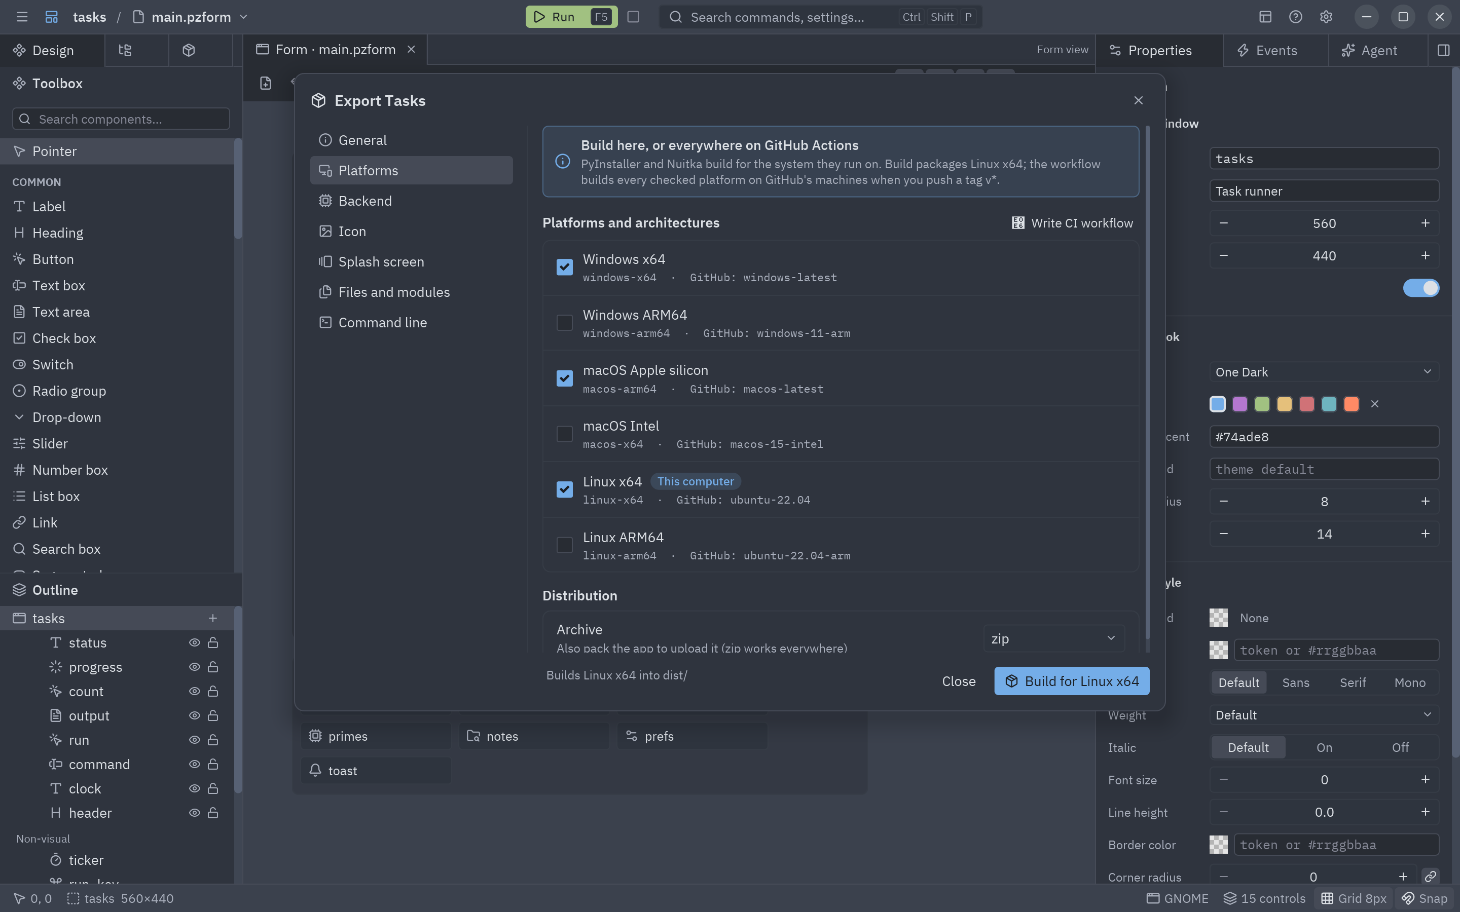
Task: Click the primes component on the form
Action: [x=376, y=737]
